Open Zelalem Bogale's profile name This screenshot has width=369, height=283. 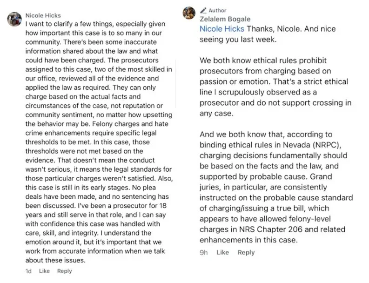(x=225, y=19)
